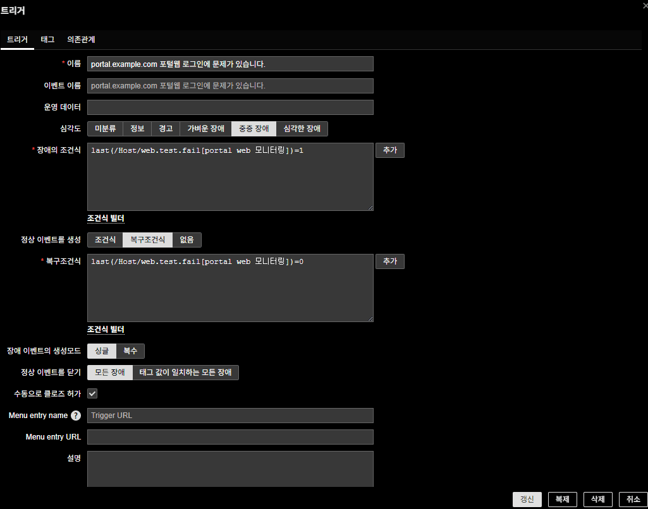The image size is (648, 509).
Task: Select 가벼운 장애 severity option
Action: (x=205, y=129)
